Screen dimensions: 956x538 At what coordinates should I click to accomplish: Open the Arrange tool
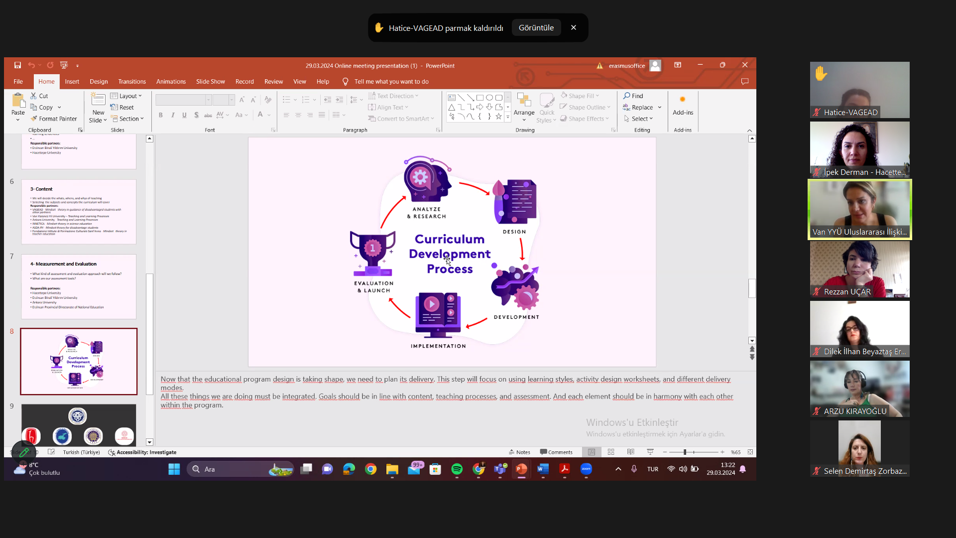[x=524, y=106]
